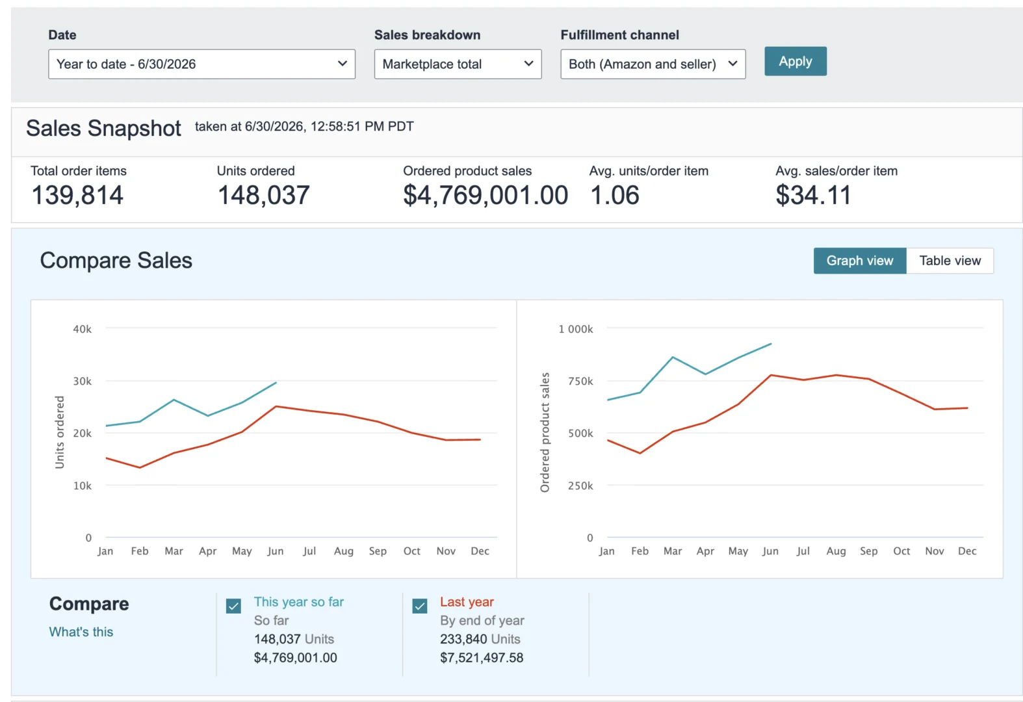Open the Date range dropdown
The height and width of the screenshot is (702, 1023).
[201, 64]
